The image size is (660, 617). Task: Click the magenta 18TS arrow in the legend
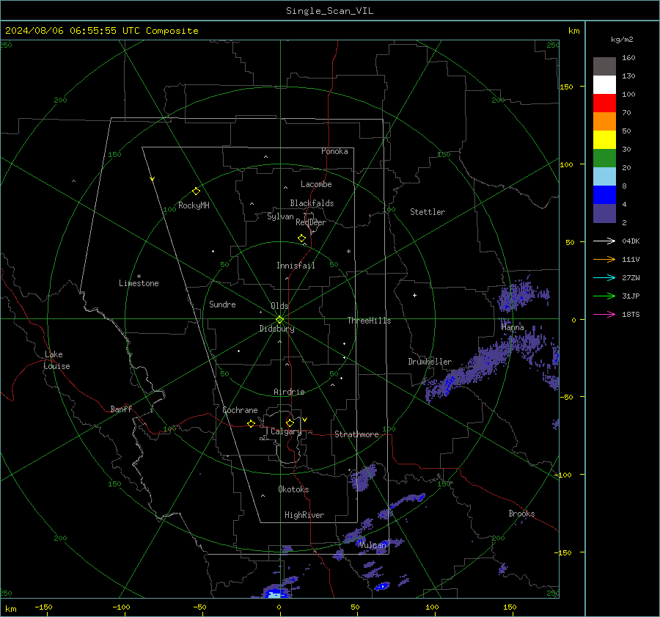click(x=604, y=314)
